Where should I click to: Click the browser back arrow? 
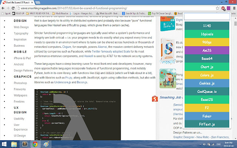pyautogui.click(x=3, y=8)
